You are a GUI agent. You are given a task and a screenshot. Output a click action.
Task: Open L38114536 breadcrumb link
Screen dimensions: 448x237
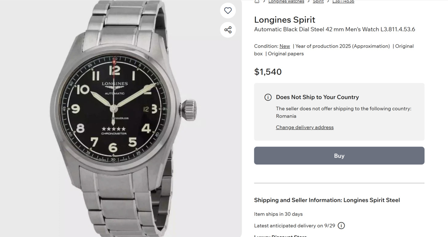(x=343, y=1)
